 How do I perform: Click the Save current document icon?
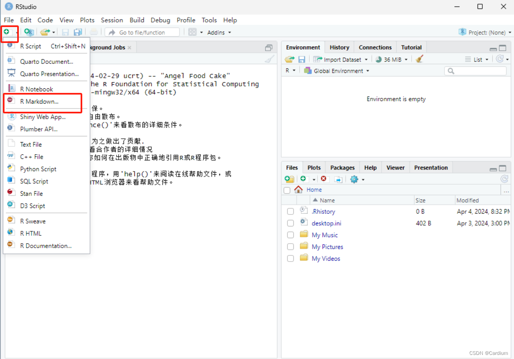click(x=65, y=32)
